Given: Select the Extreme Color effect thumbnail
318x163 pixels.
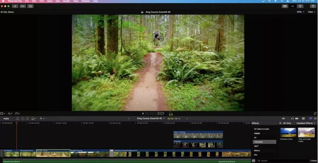Looking at the screenshot, I should click(288, 133).
